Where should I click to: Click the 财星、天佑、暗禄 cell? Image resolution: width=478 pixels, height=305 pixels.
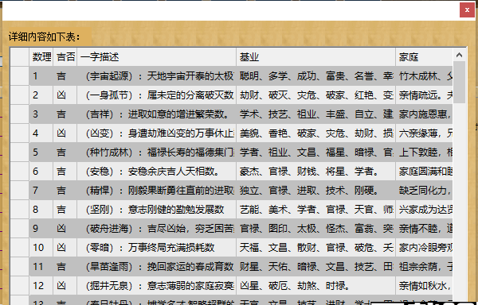(315, 267)
